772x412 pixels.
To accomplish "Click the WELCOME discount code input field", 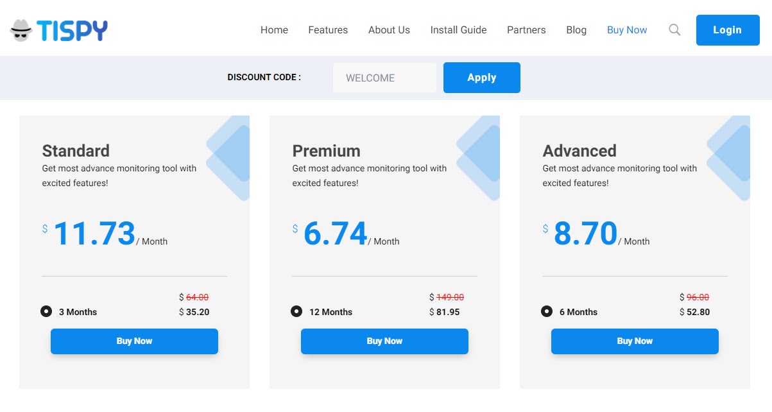I will 384,77.
